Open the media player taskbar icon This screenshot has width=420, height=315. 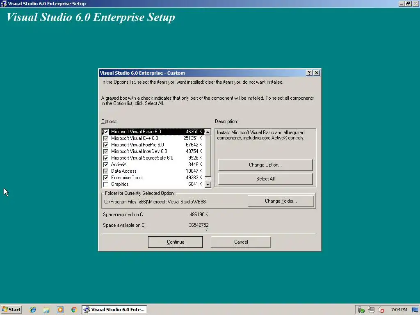tap(60, 310)
